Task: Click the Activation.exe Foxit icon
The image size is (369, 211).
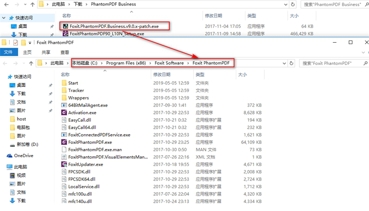Action: [x=64, y=113]
